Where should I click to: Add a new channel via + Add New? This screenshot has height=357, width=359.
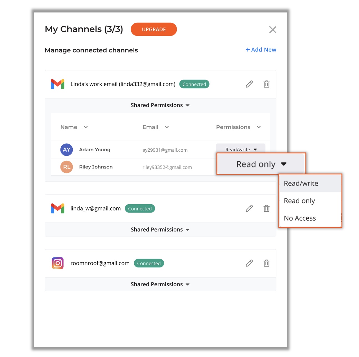pyautogui.click(x=261, y=50)
